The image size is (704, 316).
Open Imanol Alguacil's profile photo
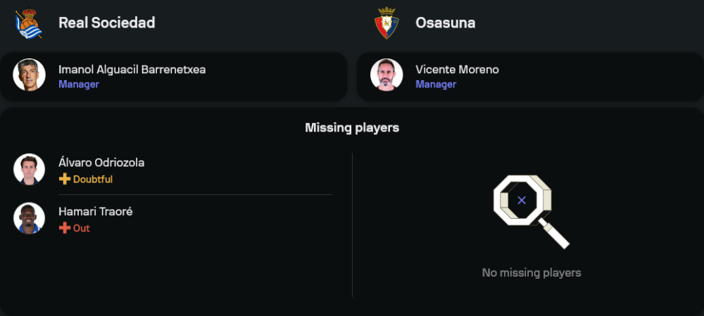(29, 75)
